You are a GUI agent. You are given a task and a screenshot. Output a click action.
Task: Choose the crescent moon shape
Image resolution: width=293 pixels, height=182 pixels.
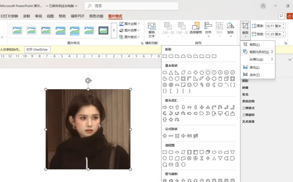[214, 85]
